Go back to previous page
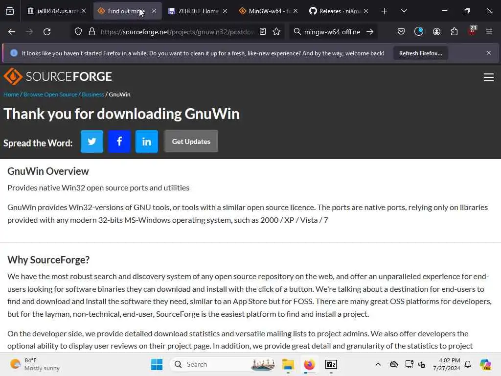 click(x=12, y=32)
